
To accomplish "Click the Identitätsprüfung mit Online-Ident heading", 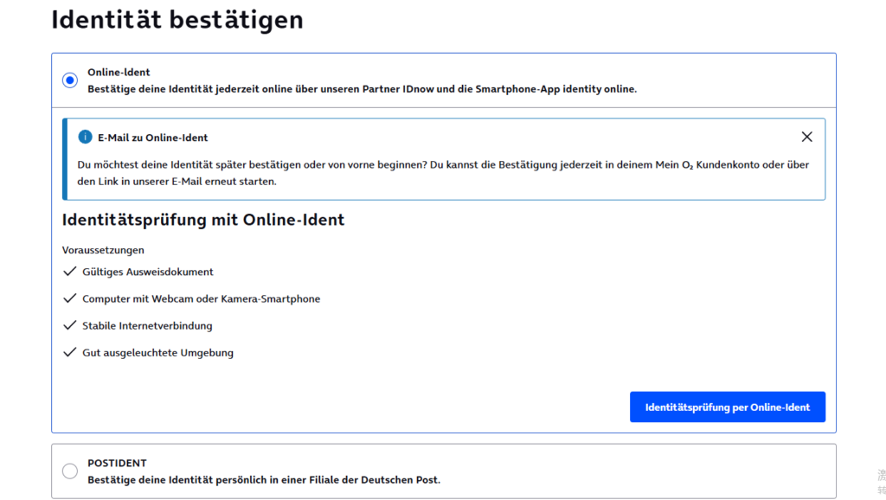I will click(203, 220).
